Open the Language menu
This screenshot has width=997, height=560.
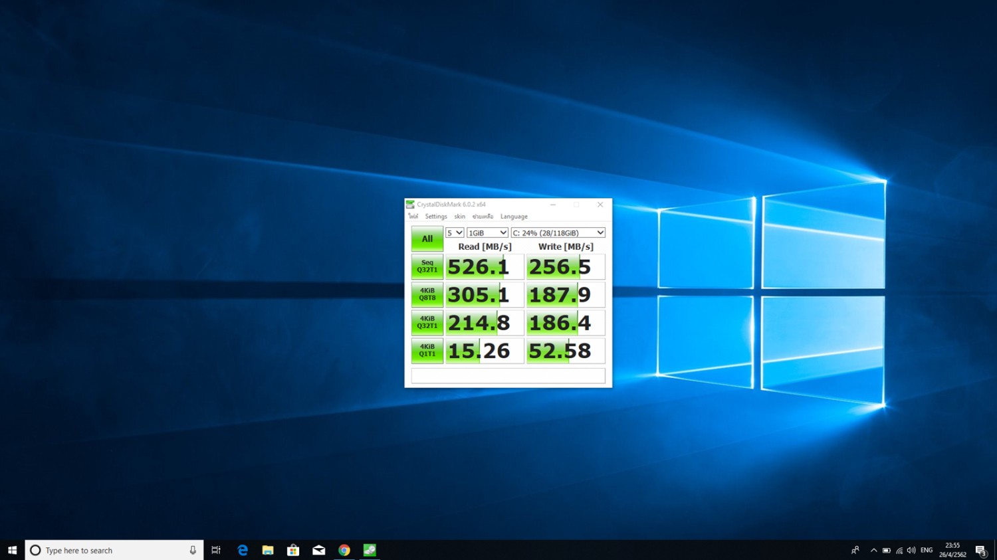tap(514, 217)
